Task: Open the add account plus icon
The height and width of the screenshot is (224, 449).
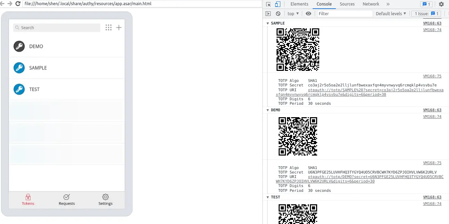Action: pos(119,27)
